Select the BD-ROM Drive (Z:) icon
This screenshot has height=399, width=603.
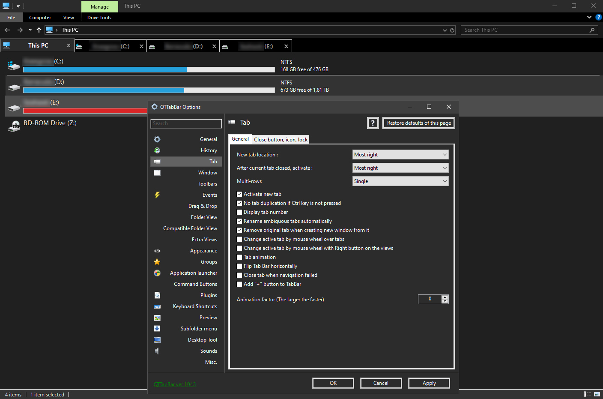click(14, 126)
